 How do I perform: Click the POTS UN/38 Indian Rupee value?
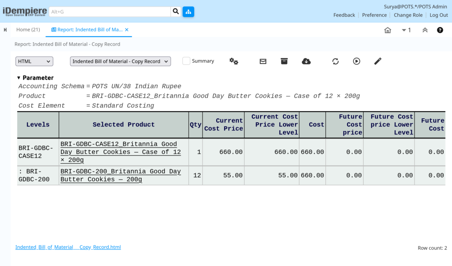137,86
